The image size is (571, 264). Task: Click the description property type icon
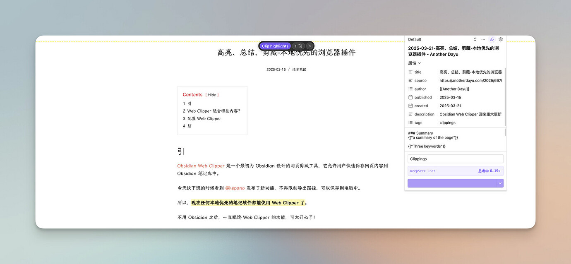[410, 114]
